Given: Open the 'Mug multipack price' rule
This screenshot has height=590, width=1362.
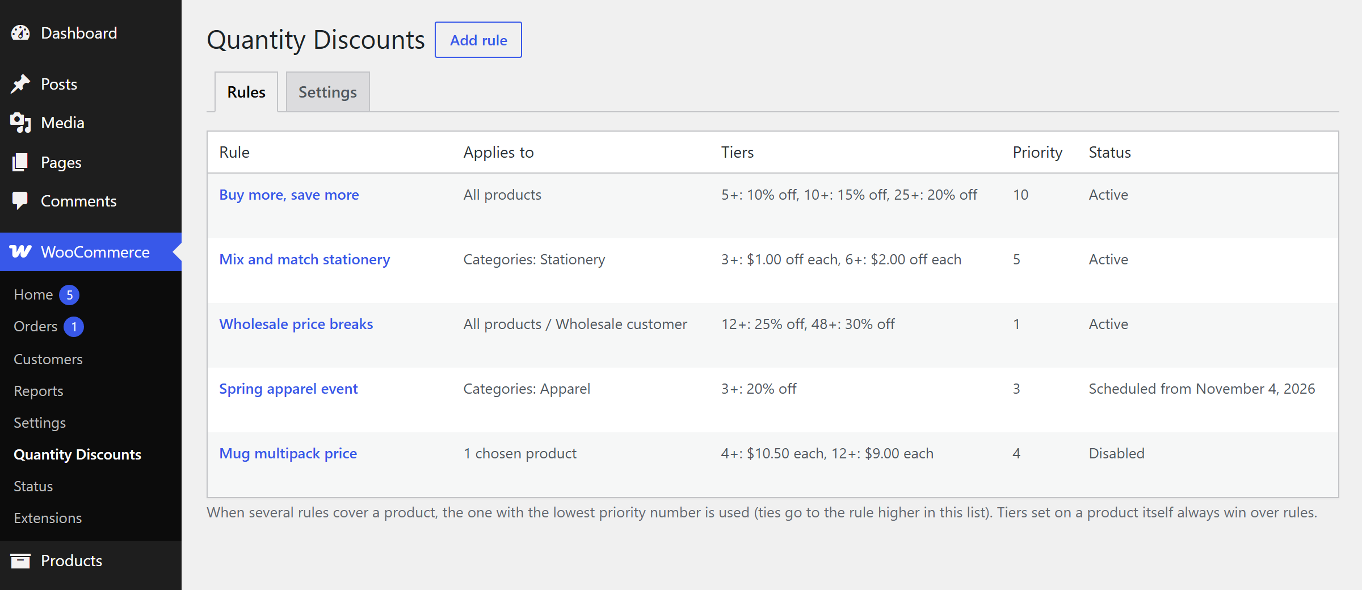Looking at the screenshot, I should click(288, 453).
